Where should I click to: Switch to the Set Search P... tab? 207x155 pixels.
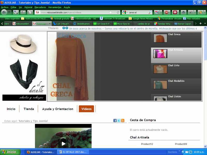tap(102, 24)
